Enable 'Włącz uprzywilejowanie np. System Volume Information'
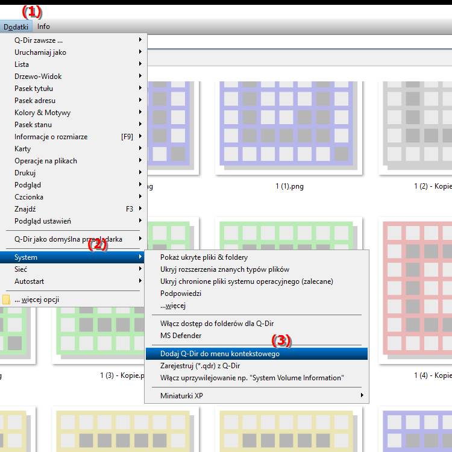The width and height of the screenshot is (452, 452). point(257,378)
